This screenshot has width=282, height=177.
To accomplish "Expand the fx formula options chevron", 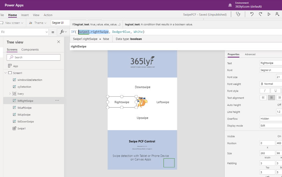I will click(x=66, y=32).
